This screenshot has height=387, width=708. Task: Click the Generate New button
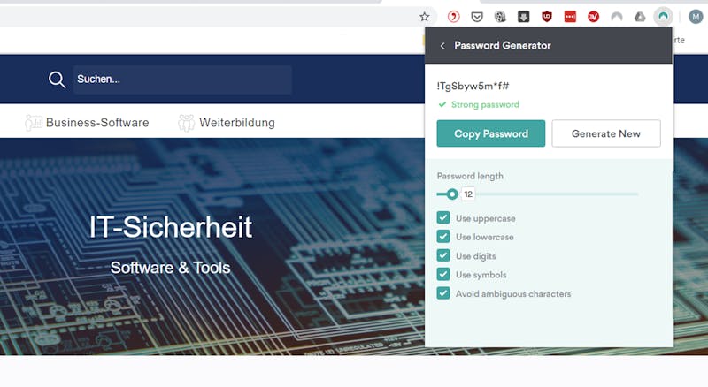click(x=606, y=133)
